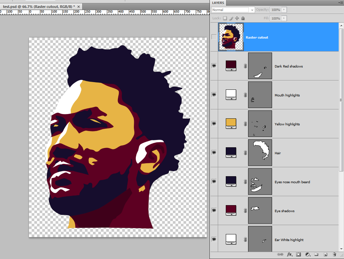Click mask link icon on Yellow highlights

(245, 124)
